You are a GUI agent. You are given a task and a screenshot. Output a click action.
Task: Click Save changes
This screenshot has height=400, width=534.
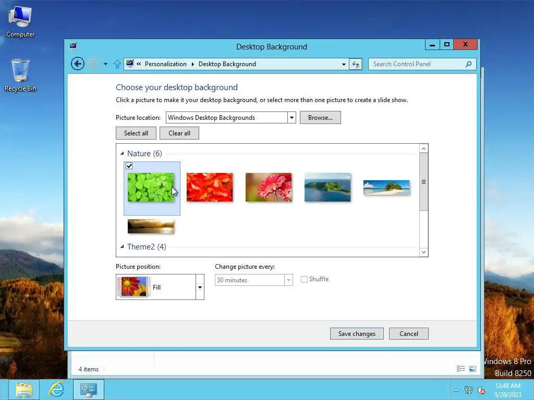click(357, 334)
